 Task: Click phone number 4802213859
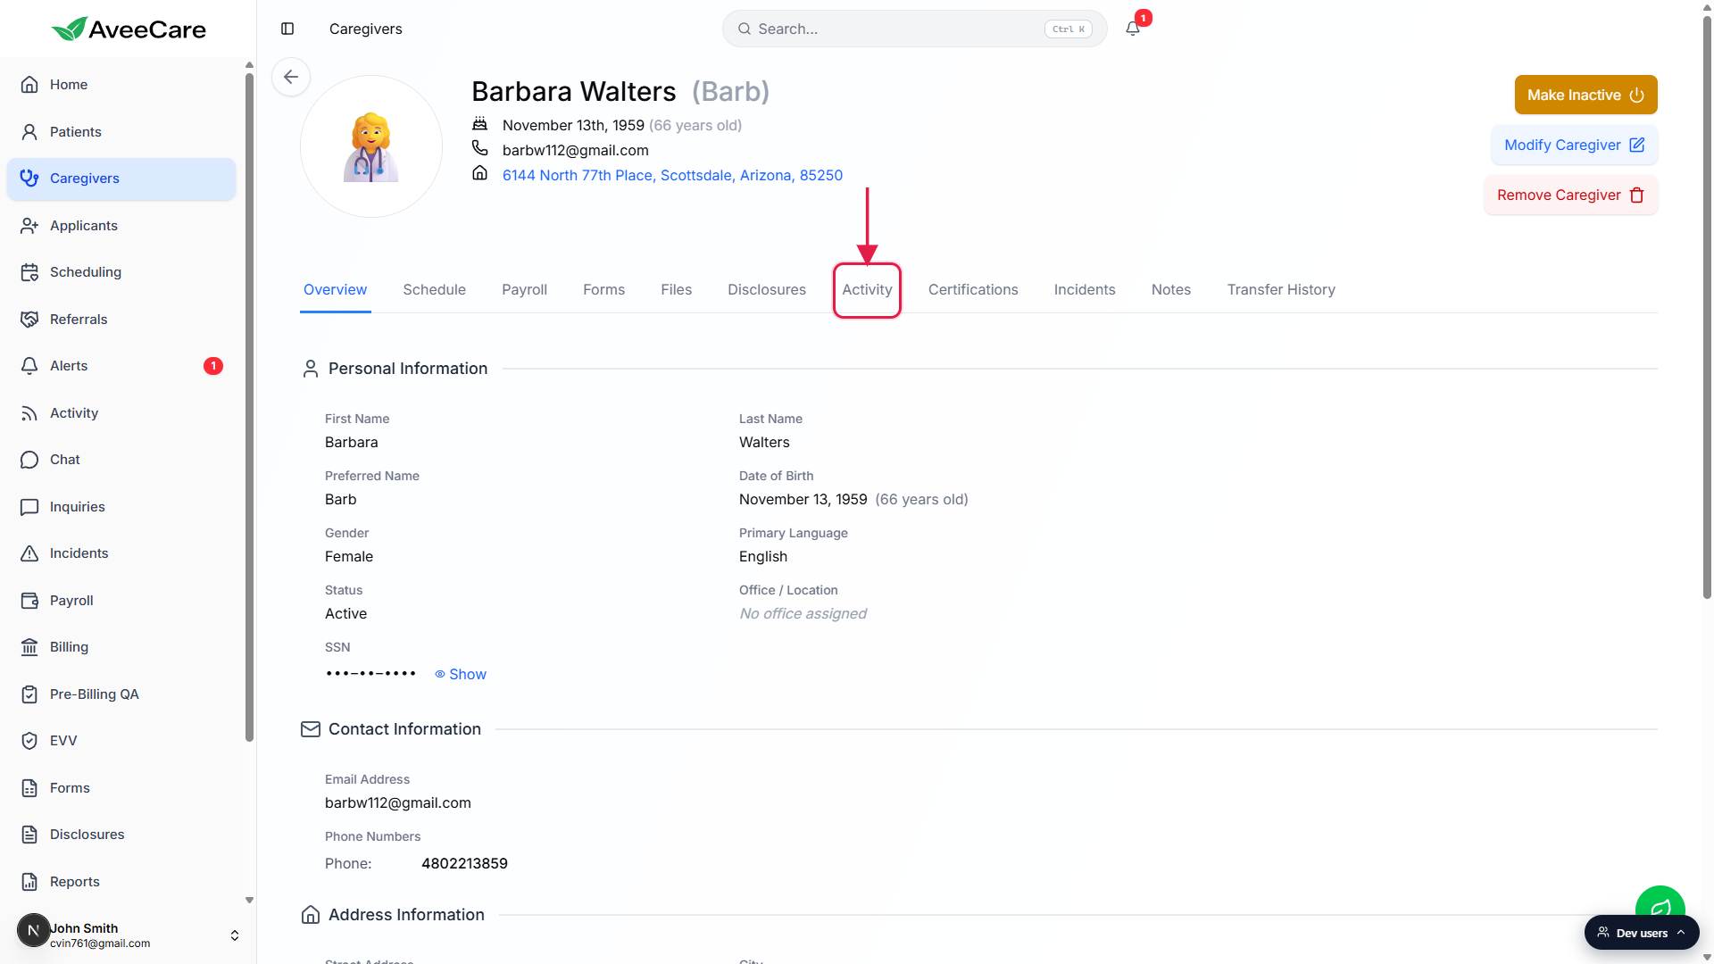464,864
